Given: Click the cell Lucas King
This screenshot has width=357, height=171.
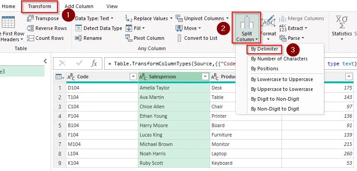Looking at the screenshot, I should click(x=174, y=135).
